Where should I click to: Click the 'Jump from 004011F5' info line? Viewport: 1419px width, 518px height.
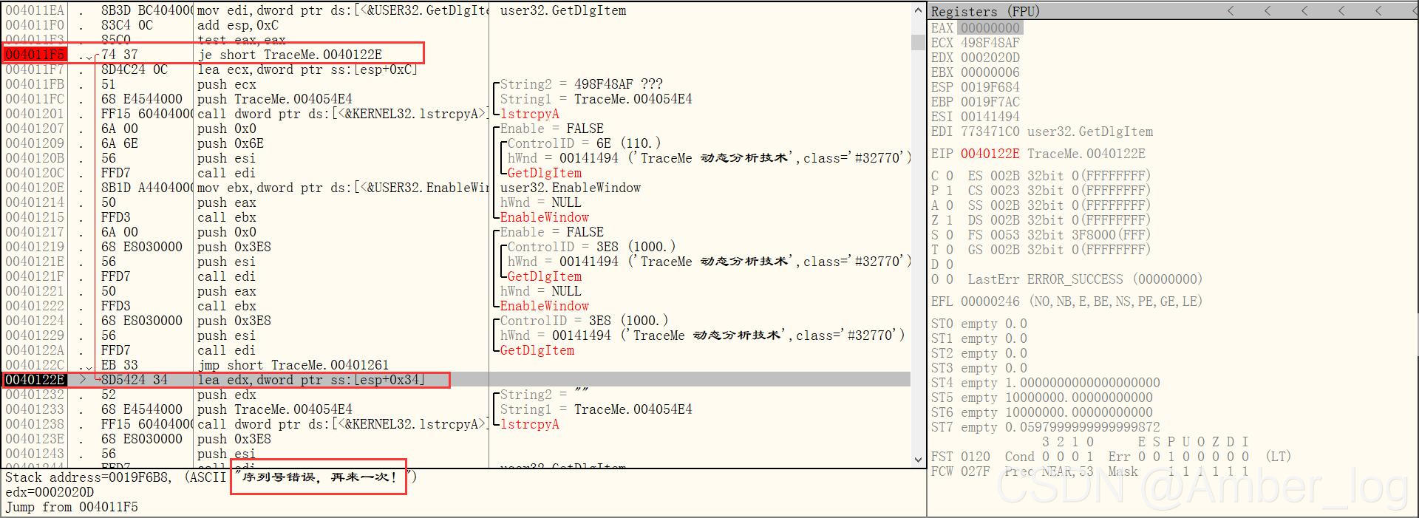pyautogui.click(x=72, y=507)
